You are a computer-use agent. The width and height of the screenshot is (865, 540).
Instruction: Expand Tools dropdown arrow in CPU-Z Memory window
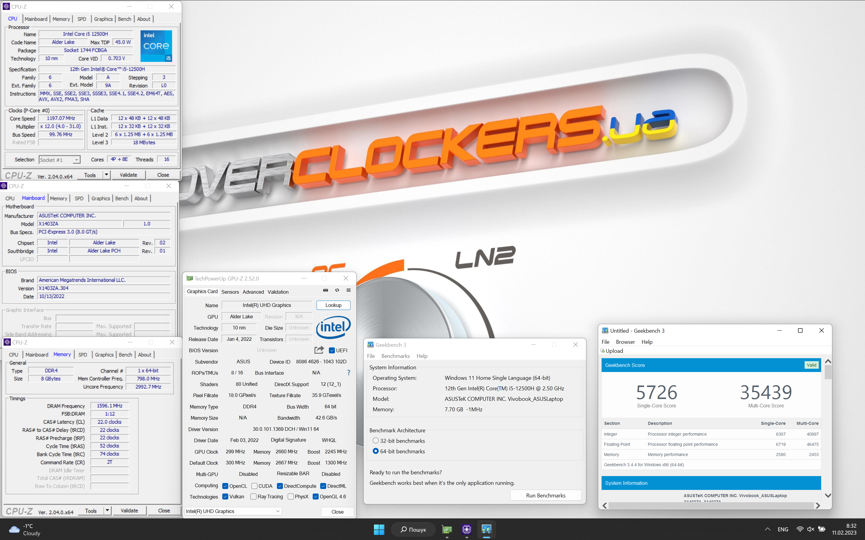pyautogui.click(x=107, y=510)
